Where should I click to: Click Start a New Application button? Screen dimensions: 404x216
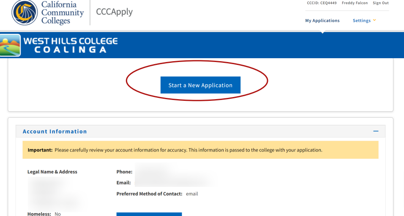click(x=200, y=85)
